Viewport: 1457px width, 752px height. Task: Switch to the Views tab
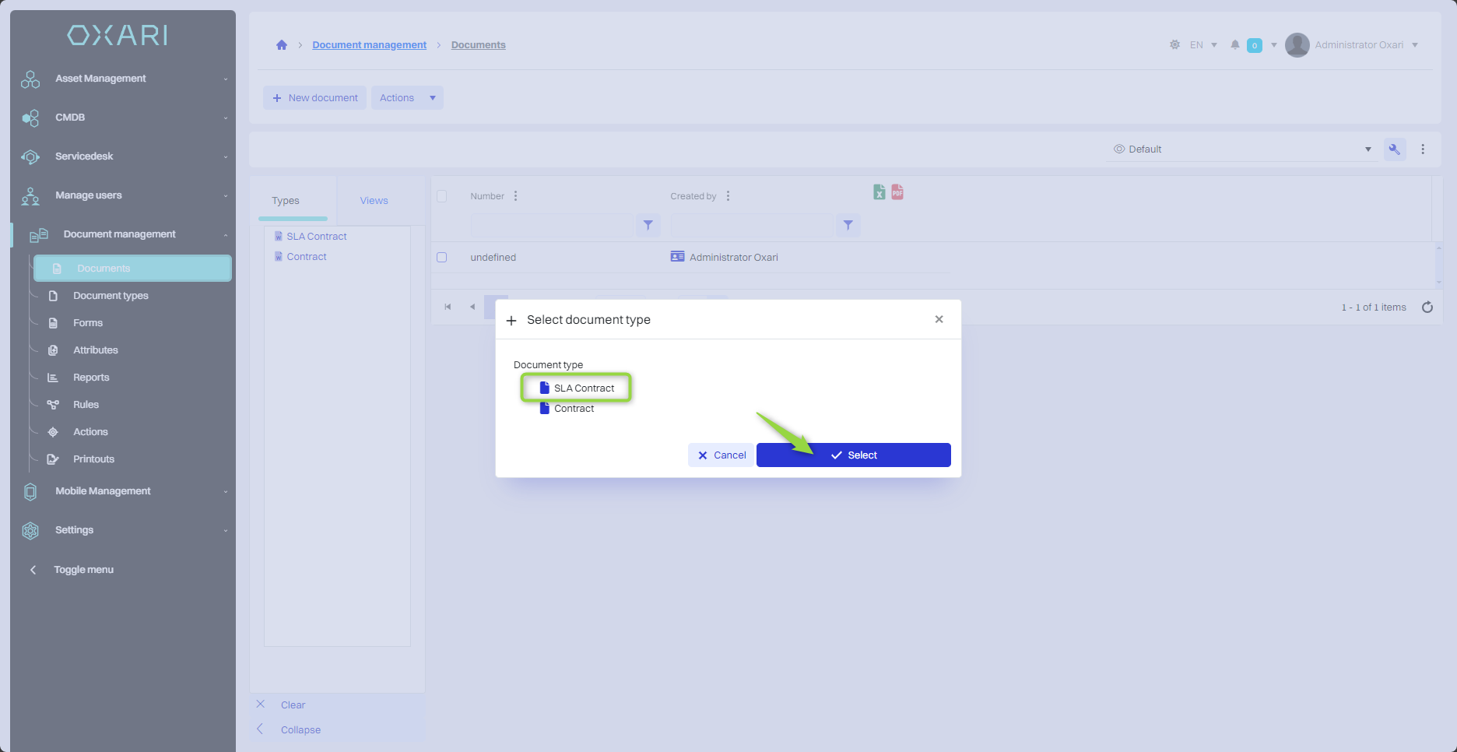click(x=374, y=201)
